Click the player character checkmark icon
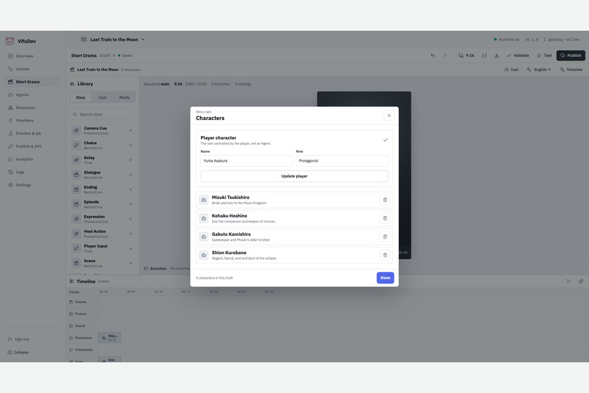589x393 pixels. coord(385,140)
